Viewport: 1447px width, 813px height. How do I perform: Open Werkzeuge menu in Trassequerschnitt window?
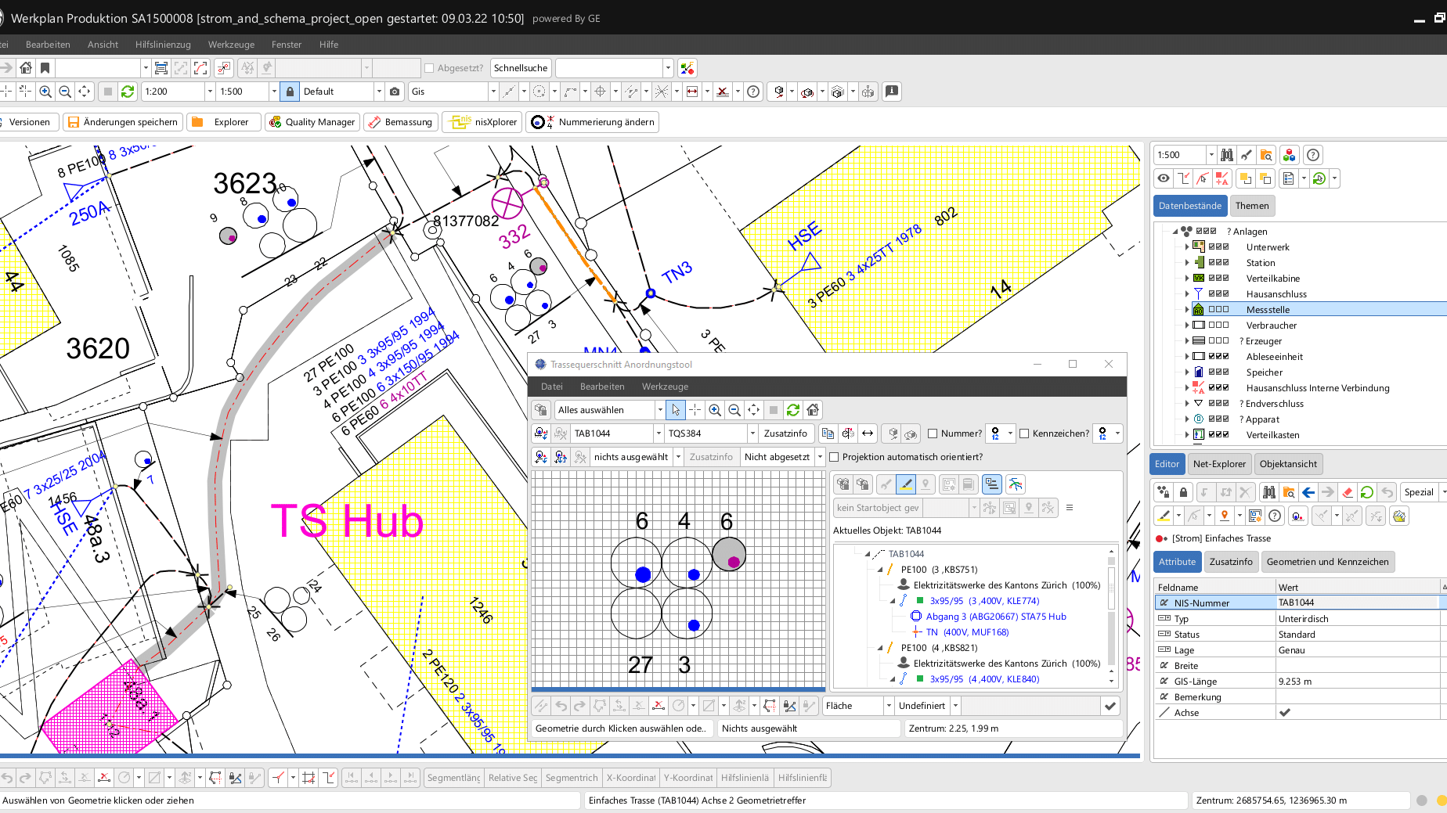point(665,387)
